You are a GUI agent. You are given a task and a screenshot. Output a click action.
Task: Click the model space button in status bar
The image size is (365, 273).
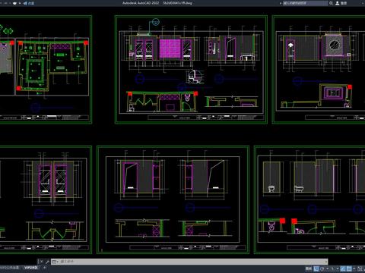pyautogui.click(x=309, y=268)
